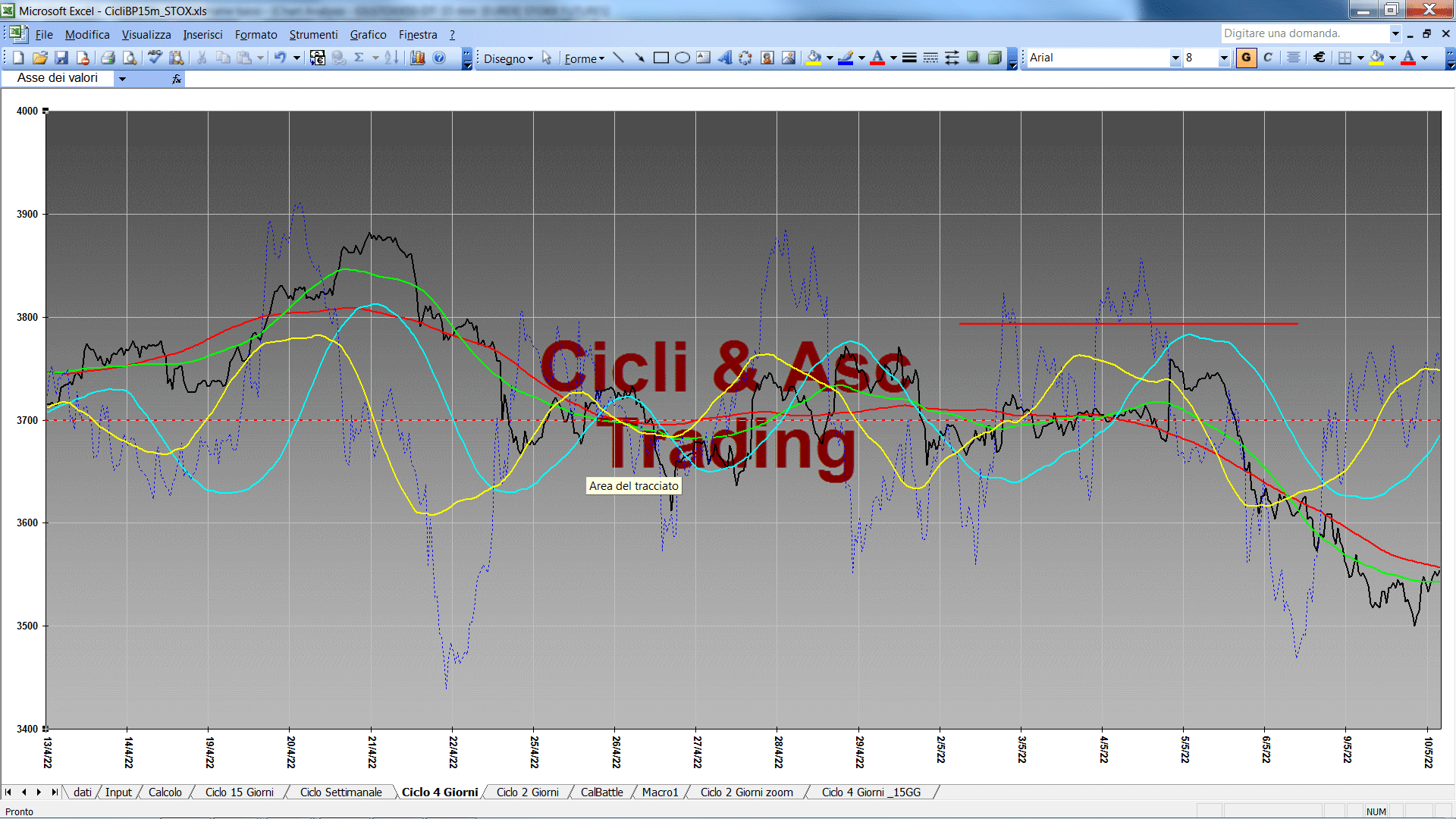1456x819 pixels.
Task: Click Digitare una domanda help field
Action: 1304,33
